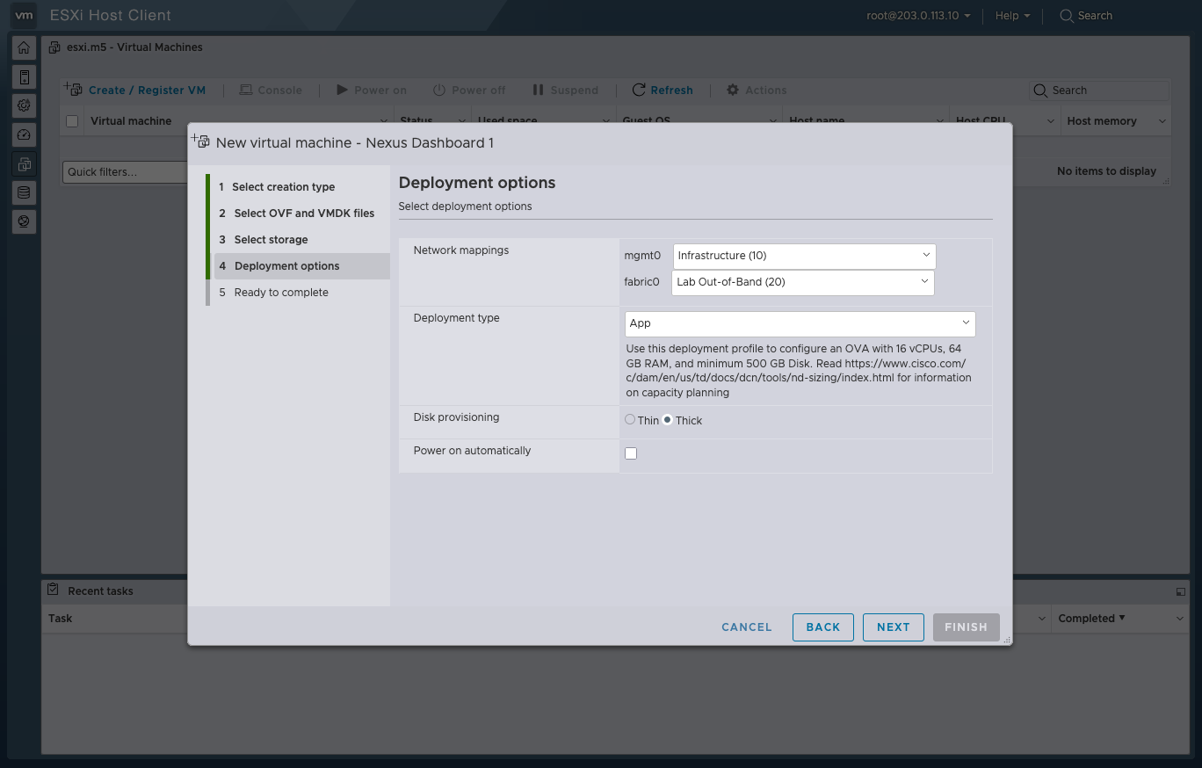
Task: Open the fabric0 network mapping dropdown
Action: (803, 282)
